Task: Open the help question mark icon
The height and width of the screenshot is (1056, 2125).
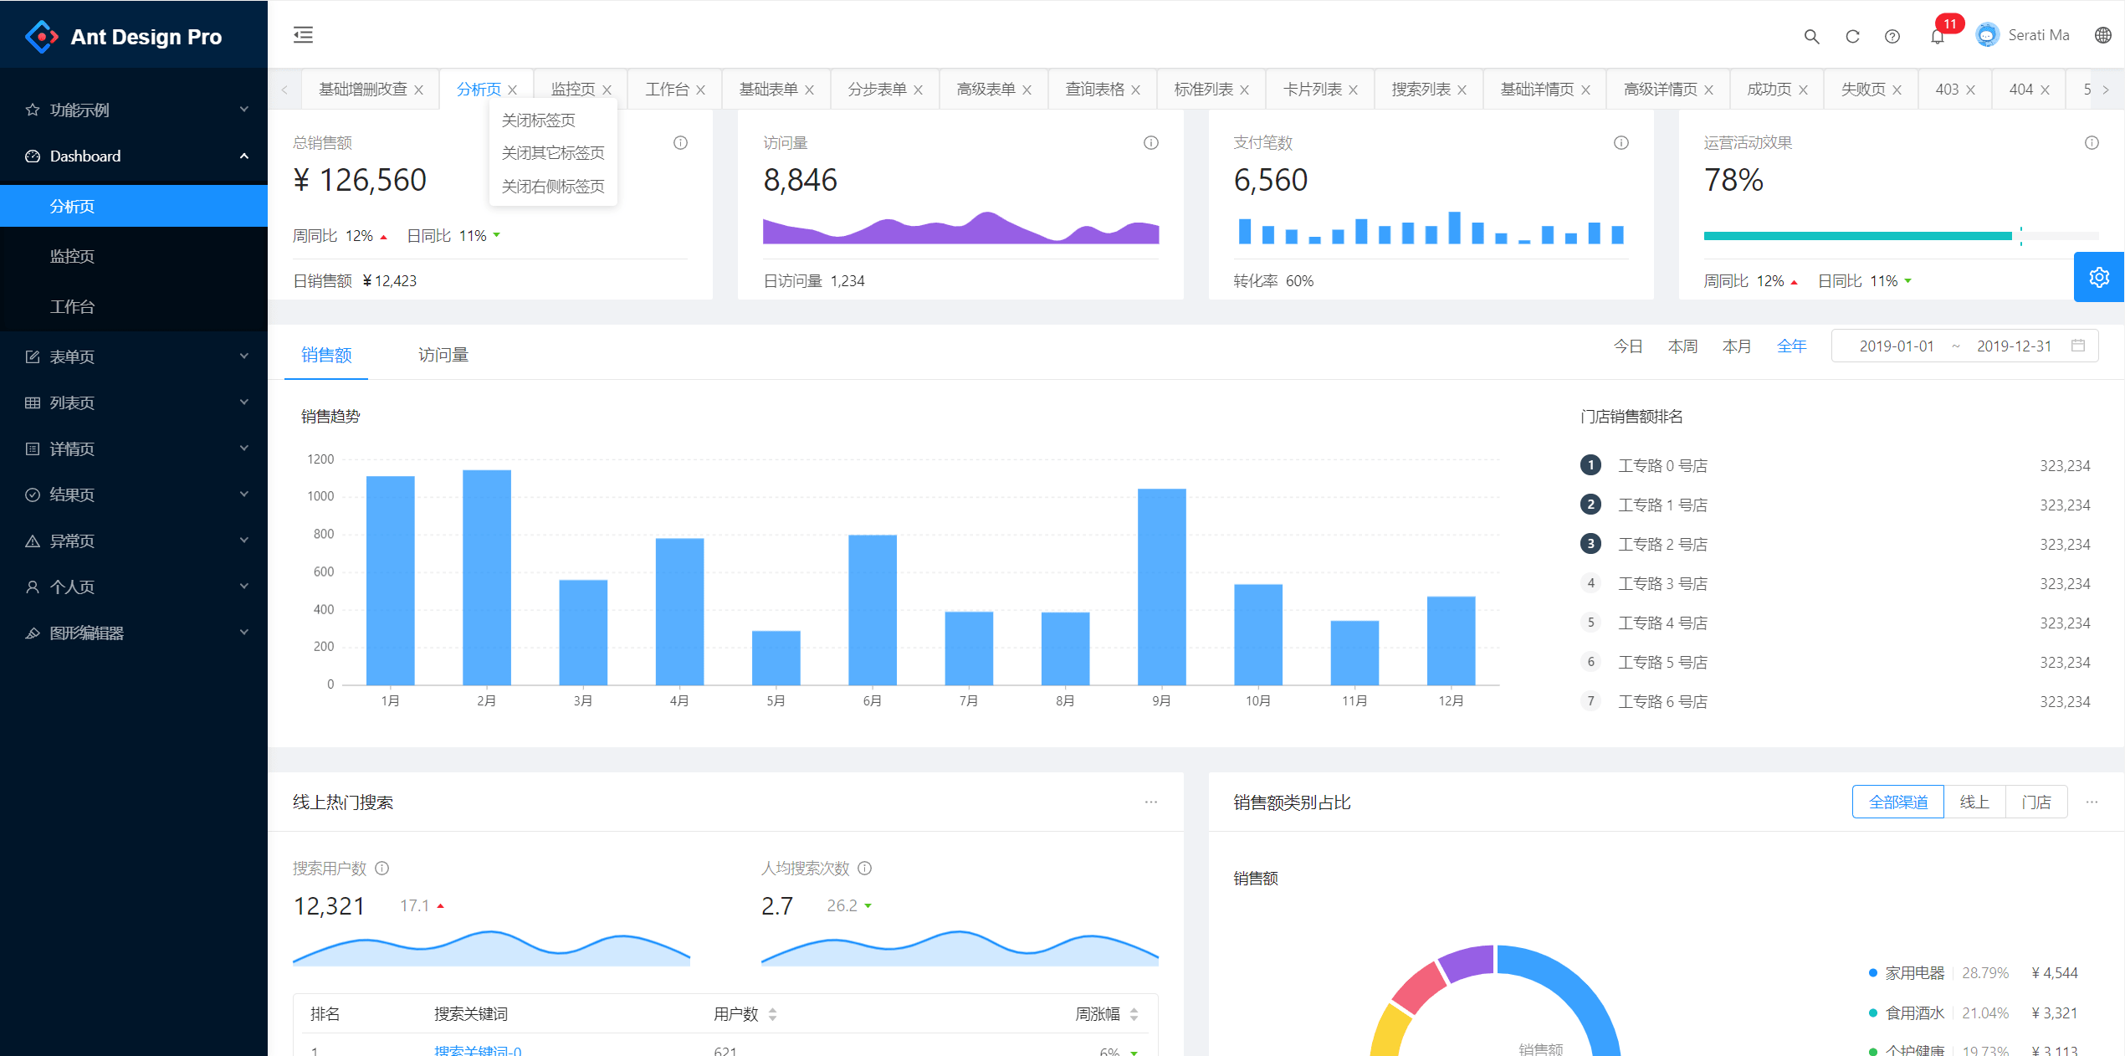Action: [1892, 36]
